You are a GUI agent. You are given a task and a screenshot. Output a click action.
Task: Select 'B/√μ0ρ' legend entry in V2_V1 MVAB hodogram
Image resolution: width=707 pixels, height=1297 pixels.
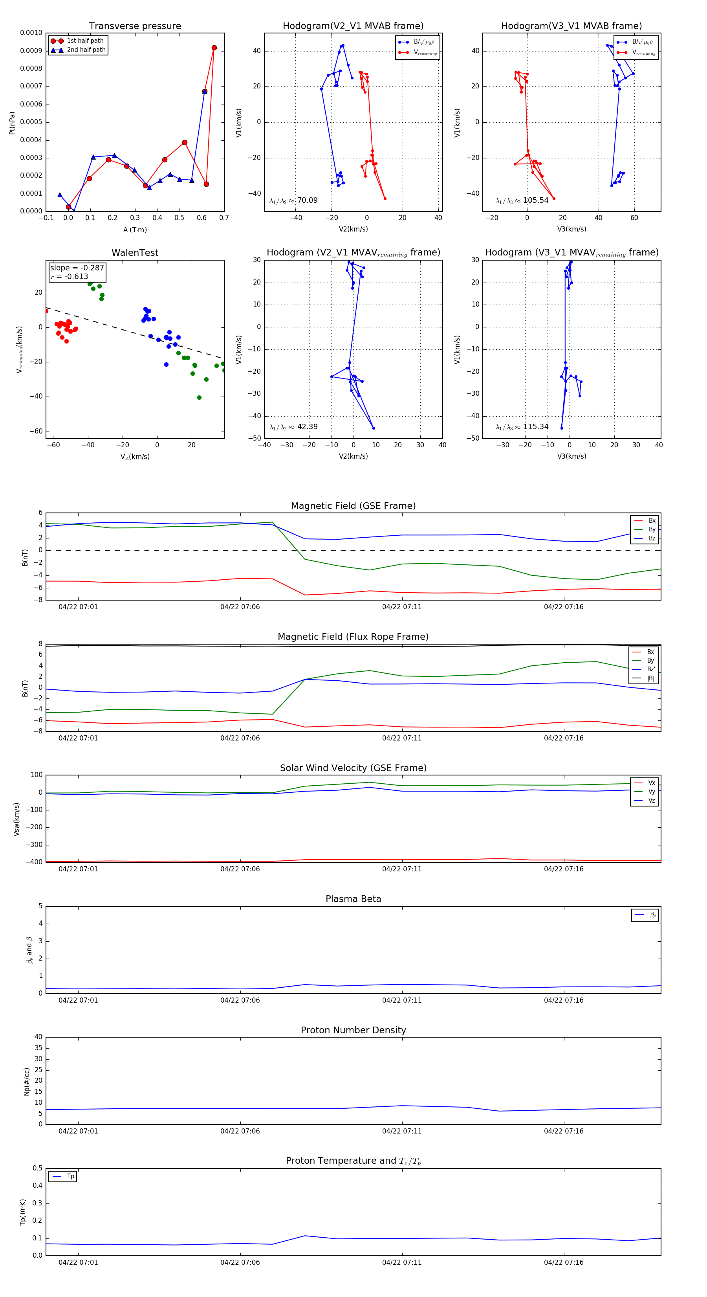(417, 42)
